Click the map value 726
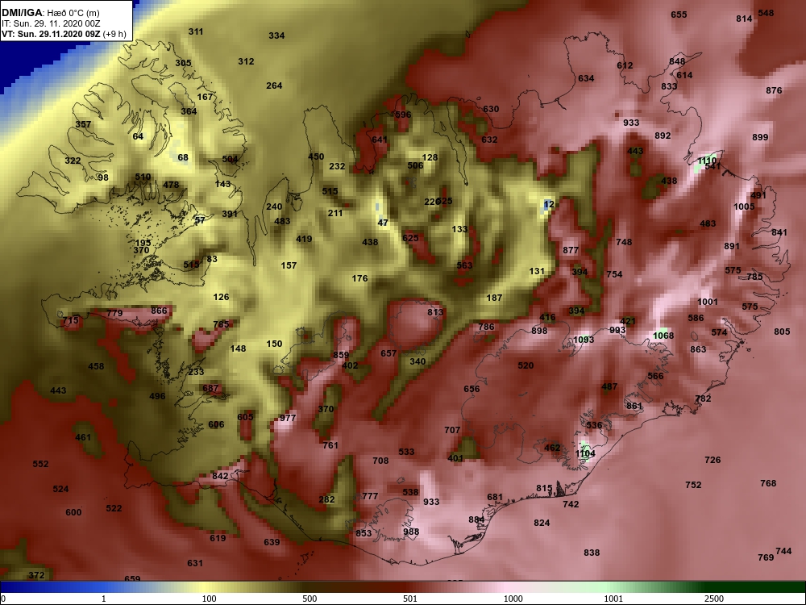806x605 pixels. click(713, 460)
